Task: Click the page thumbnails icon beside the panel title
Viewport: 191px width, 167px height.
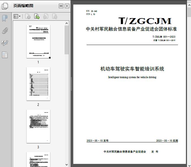Action: (x=5, y=6)
